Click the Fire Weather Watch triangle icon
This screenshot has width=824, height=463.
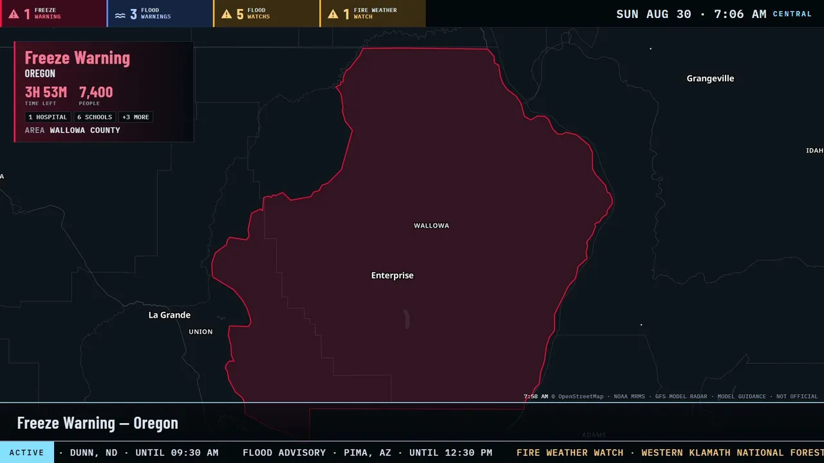click(x=333, y=14)
